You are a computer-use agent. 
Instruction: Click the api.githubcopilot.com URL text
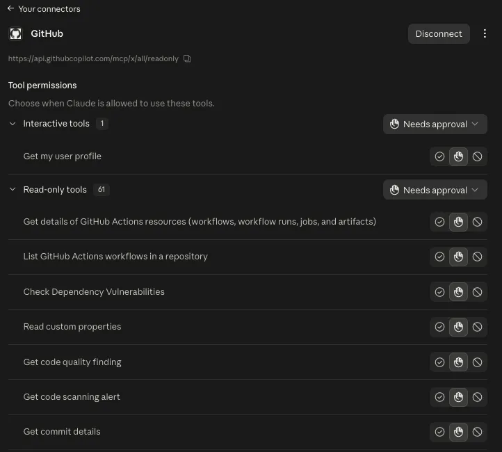tap(93, 58)
